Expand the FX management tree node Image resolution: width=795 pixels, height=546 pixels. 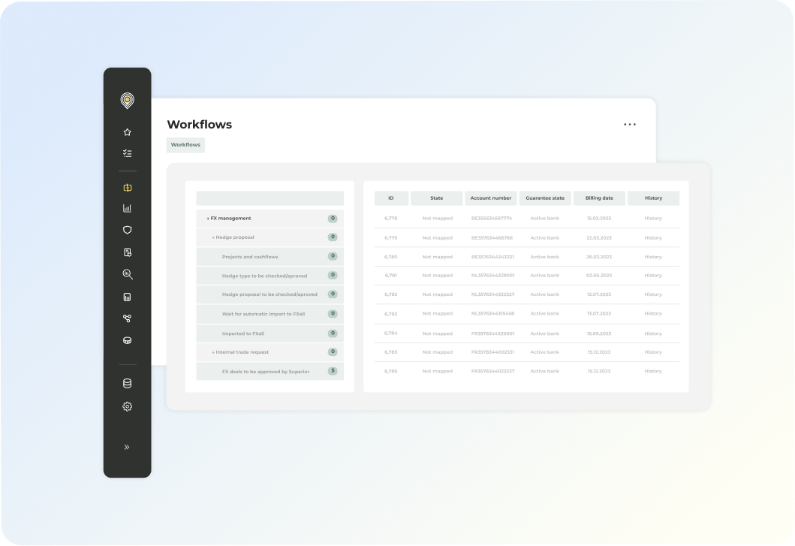(208, 219)
